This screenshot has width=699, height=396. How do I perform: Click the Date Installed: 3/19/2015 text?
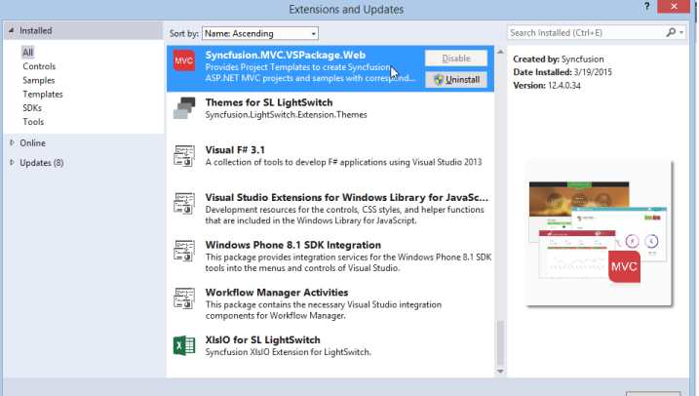pyautogui.click(x=563, y=72)
